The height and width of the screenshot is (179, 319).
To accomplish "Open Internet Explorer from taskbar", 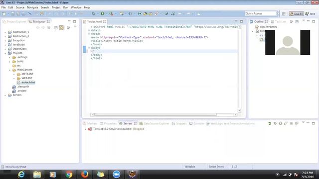I will (21, 175).
